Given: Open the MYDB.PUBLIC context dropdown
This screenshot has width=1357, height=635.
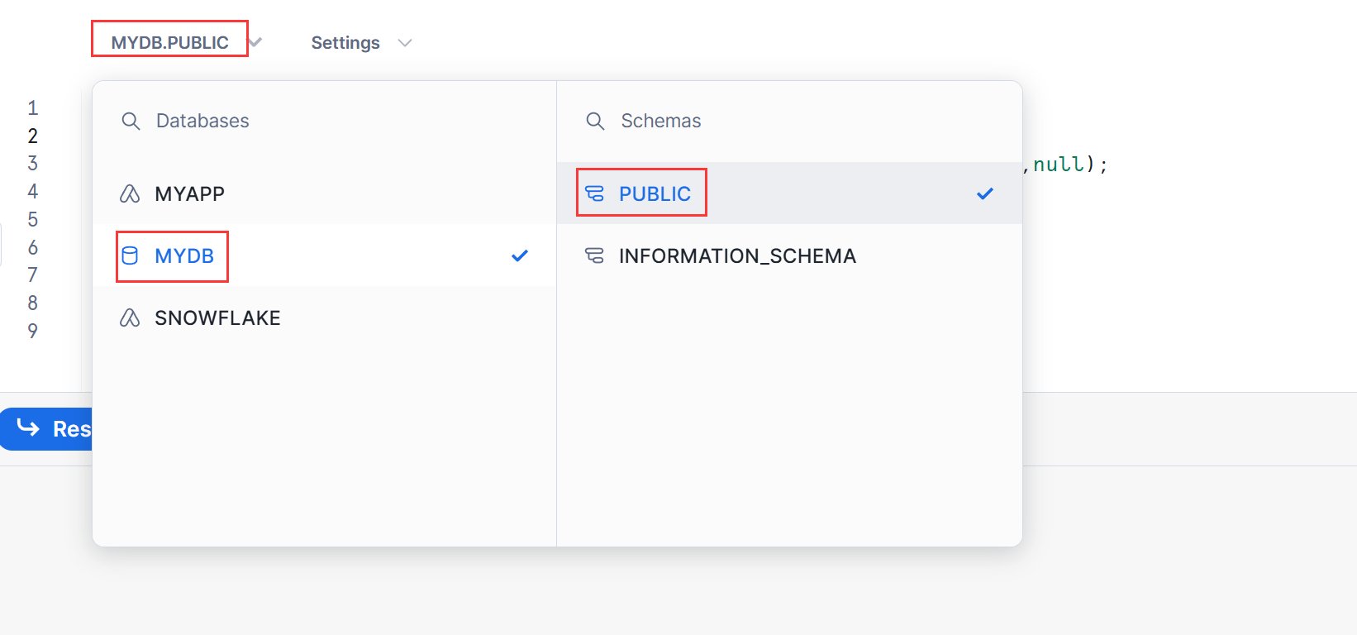Looking at the screenshot, I should point(169,42).
